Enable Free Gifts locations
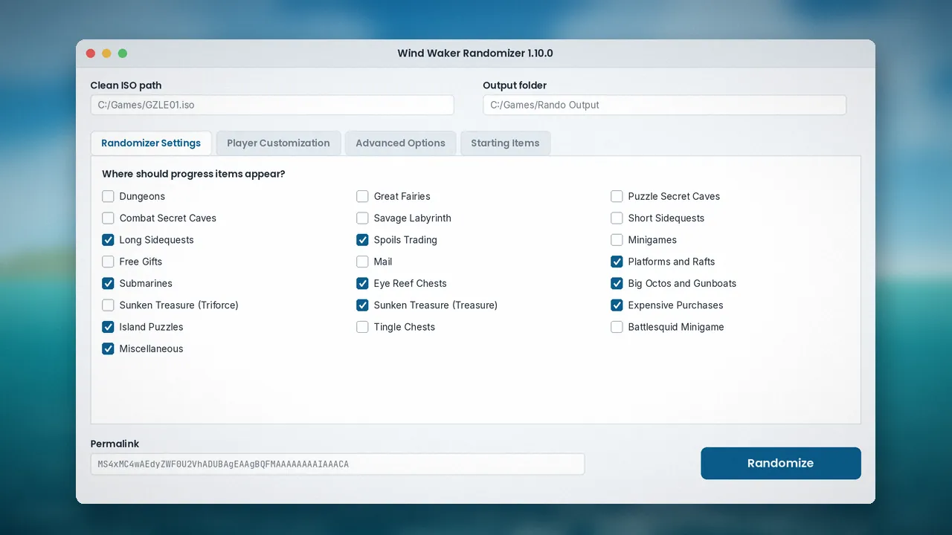This screenshot has width=952, height=535. [108, 262]
